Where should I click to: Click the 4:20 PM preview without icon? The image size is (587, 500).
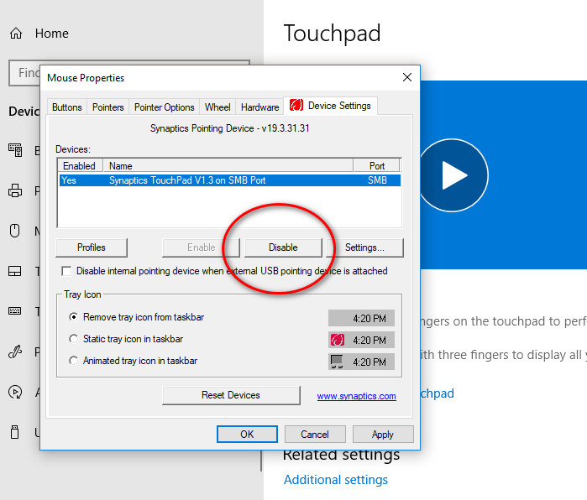tap(362, 318)
